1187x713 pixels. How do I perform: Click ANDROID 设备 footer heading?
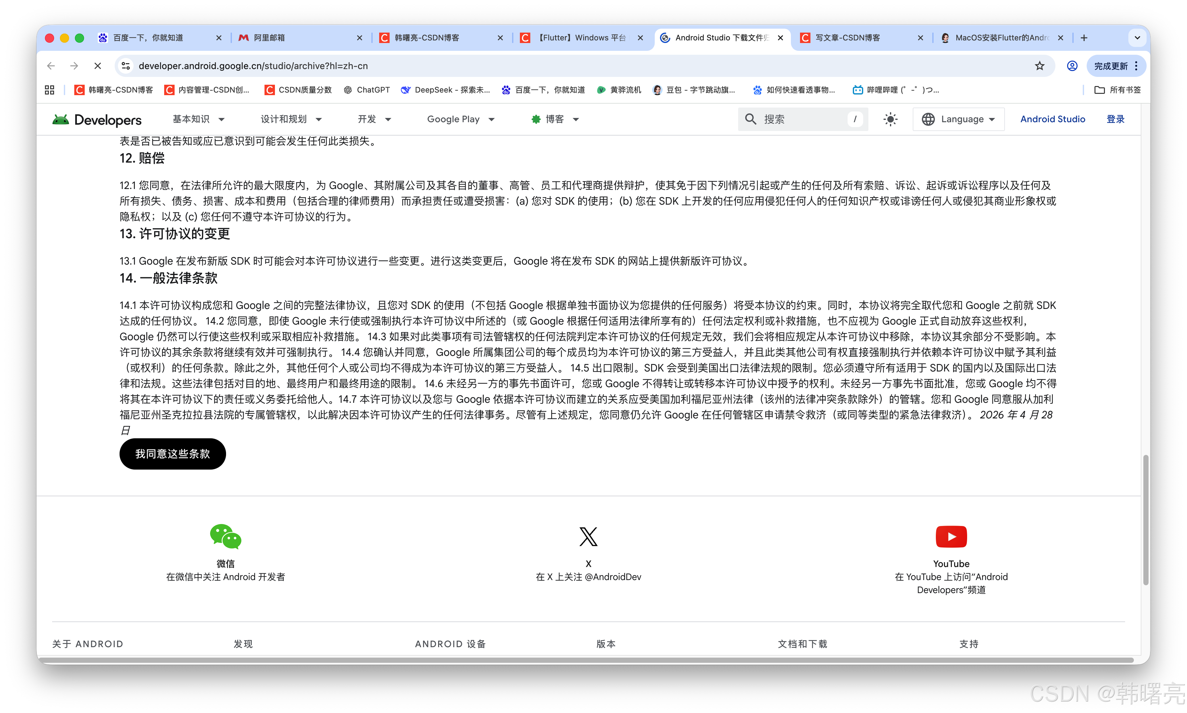point(450,644)
